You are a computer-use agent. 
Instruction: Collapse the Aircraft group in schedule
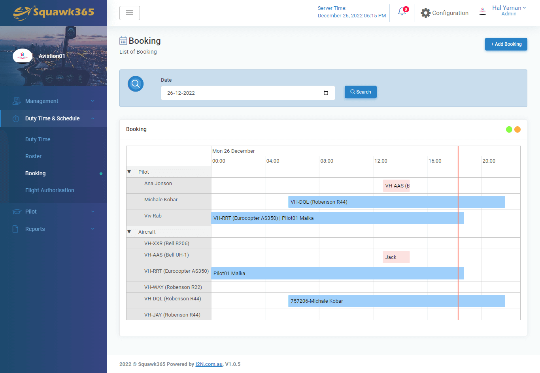(x=129, y=232)
